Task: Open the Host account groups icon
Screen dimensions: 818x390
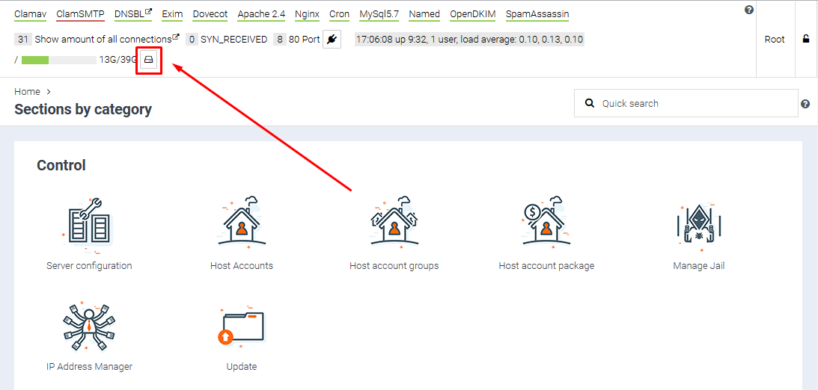Action: (394, 223)
